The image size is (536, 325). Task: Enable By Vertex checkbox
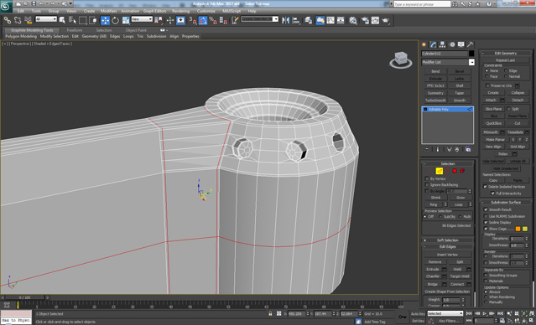(x=427, y=178)
